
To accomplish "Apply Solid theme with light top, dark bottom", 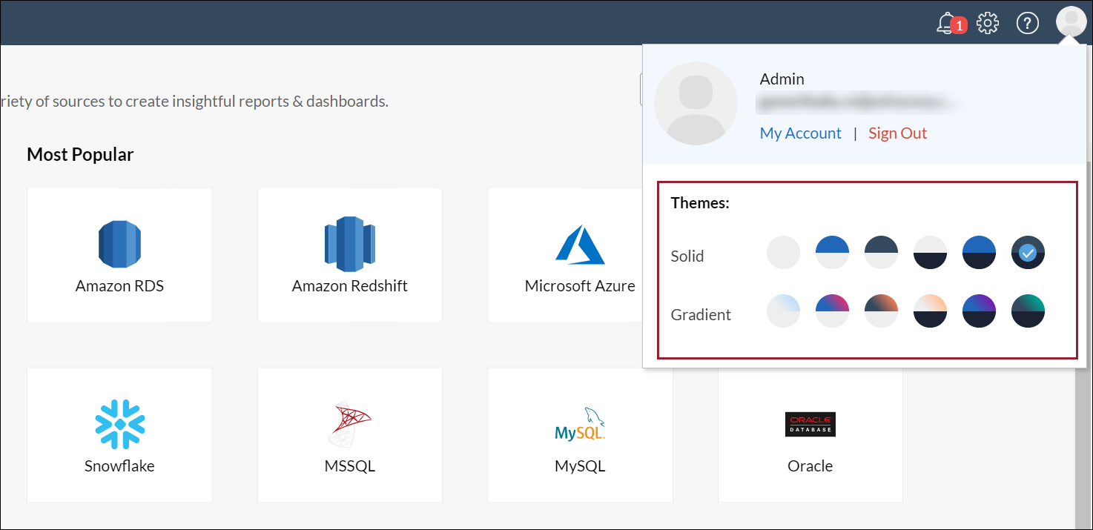I will (x=930, y=253).
